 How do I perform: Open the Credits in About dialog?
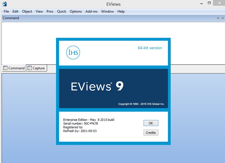[151, 133]
